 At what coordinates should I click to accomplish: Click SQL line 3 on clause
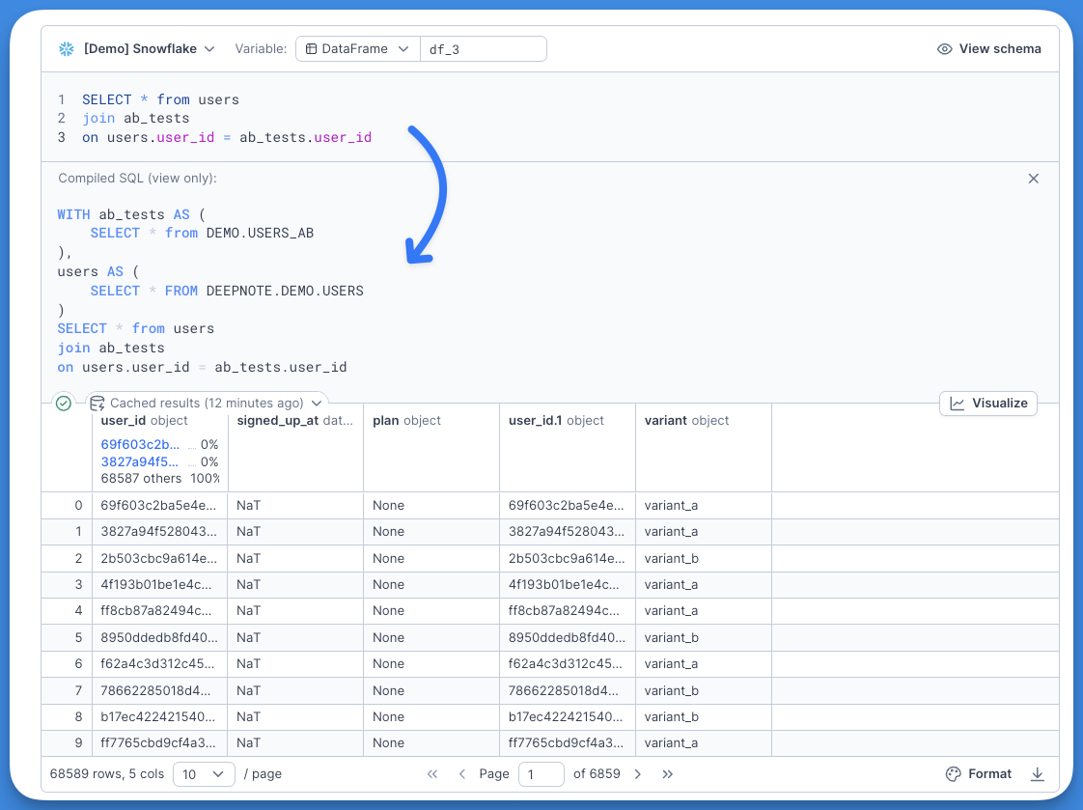pos(227,137)
